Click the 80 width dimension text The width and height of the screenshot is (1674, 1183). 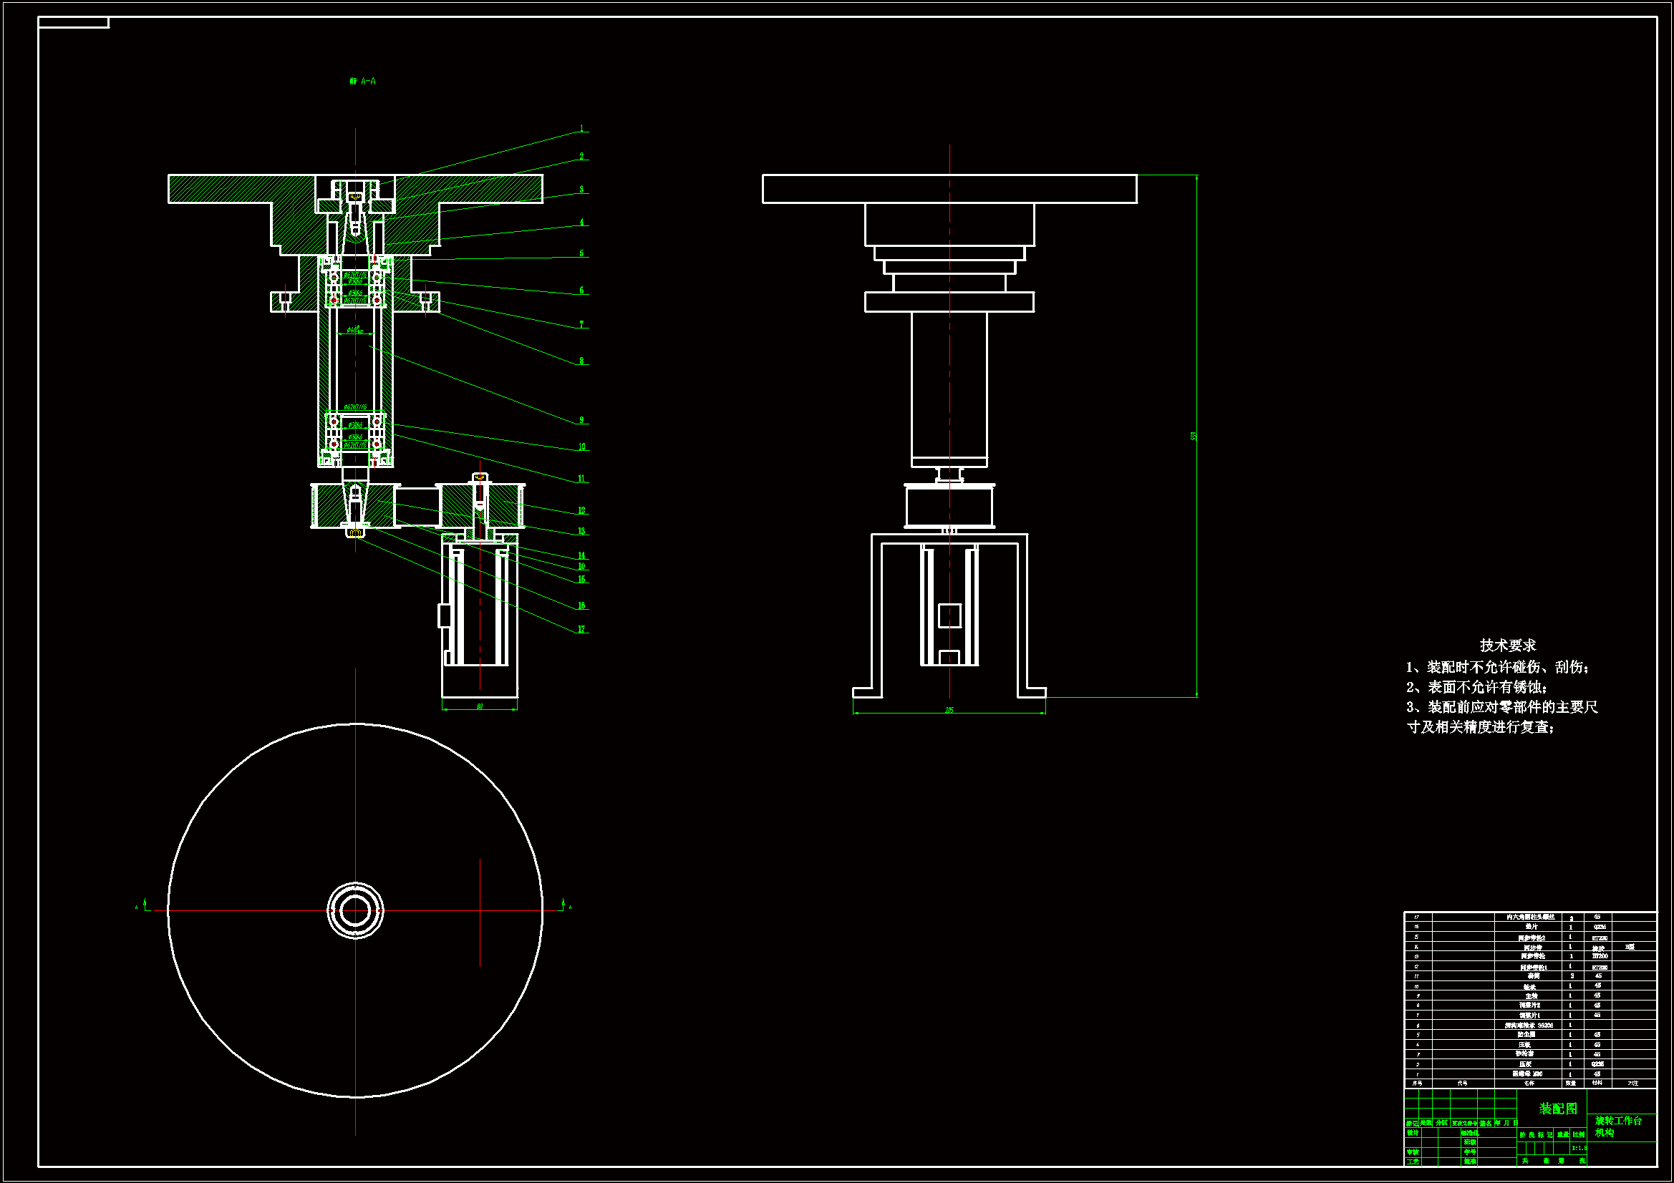click(480, 706)
